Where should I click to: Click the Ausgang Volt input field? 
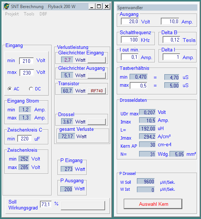[x=130, y=21]
